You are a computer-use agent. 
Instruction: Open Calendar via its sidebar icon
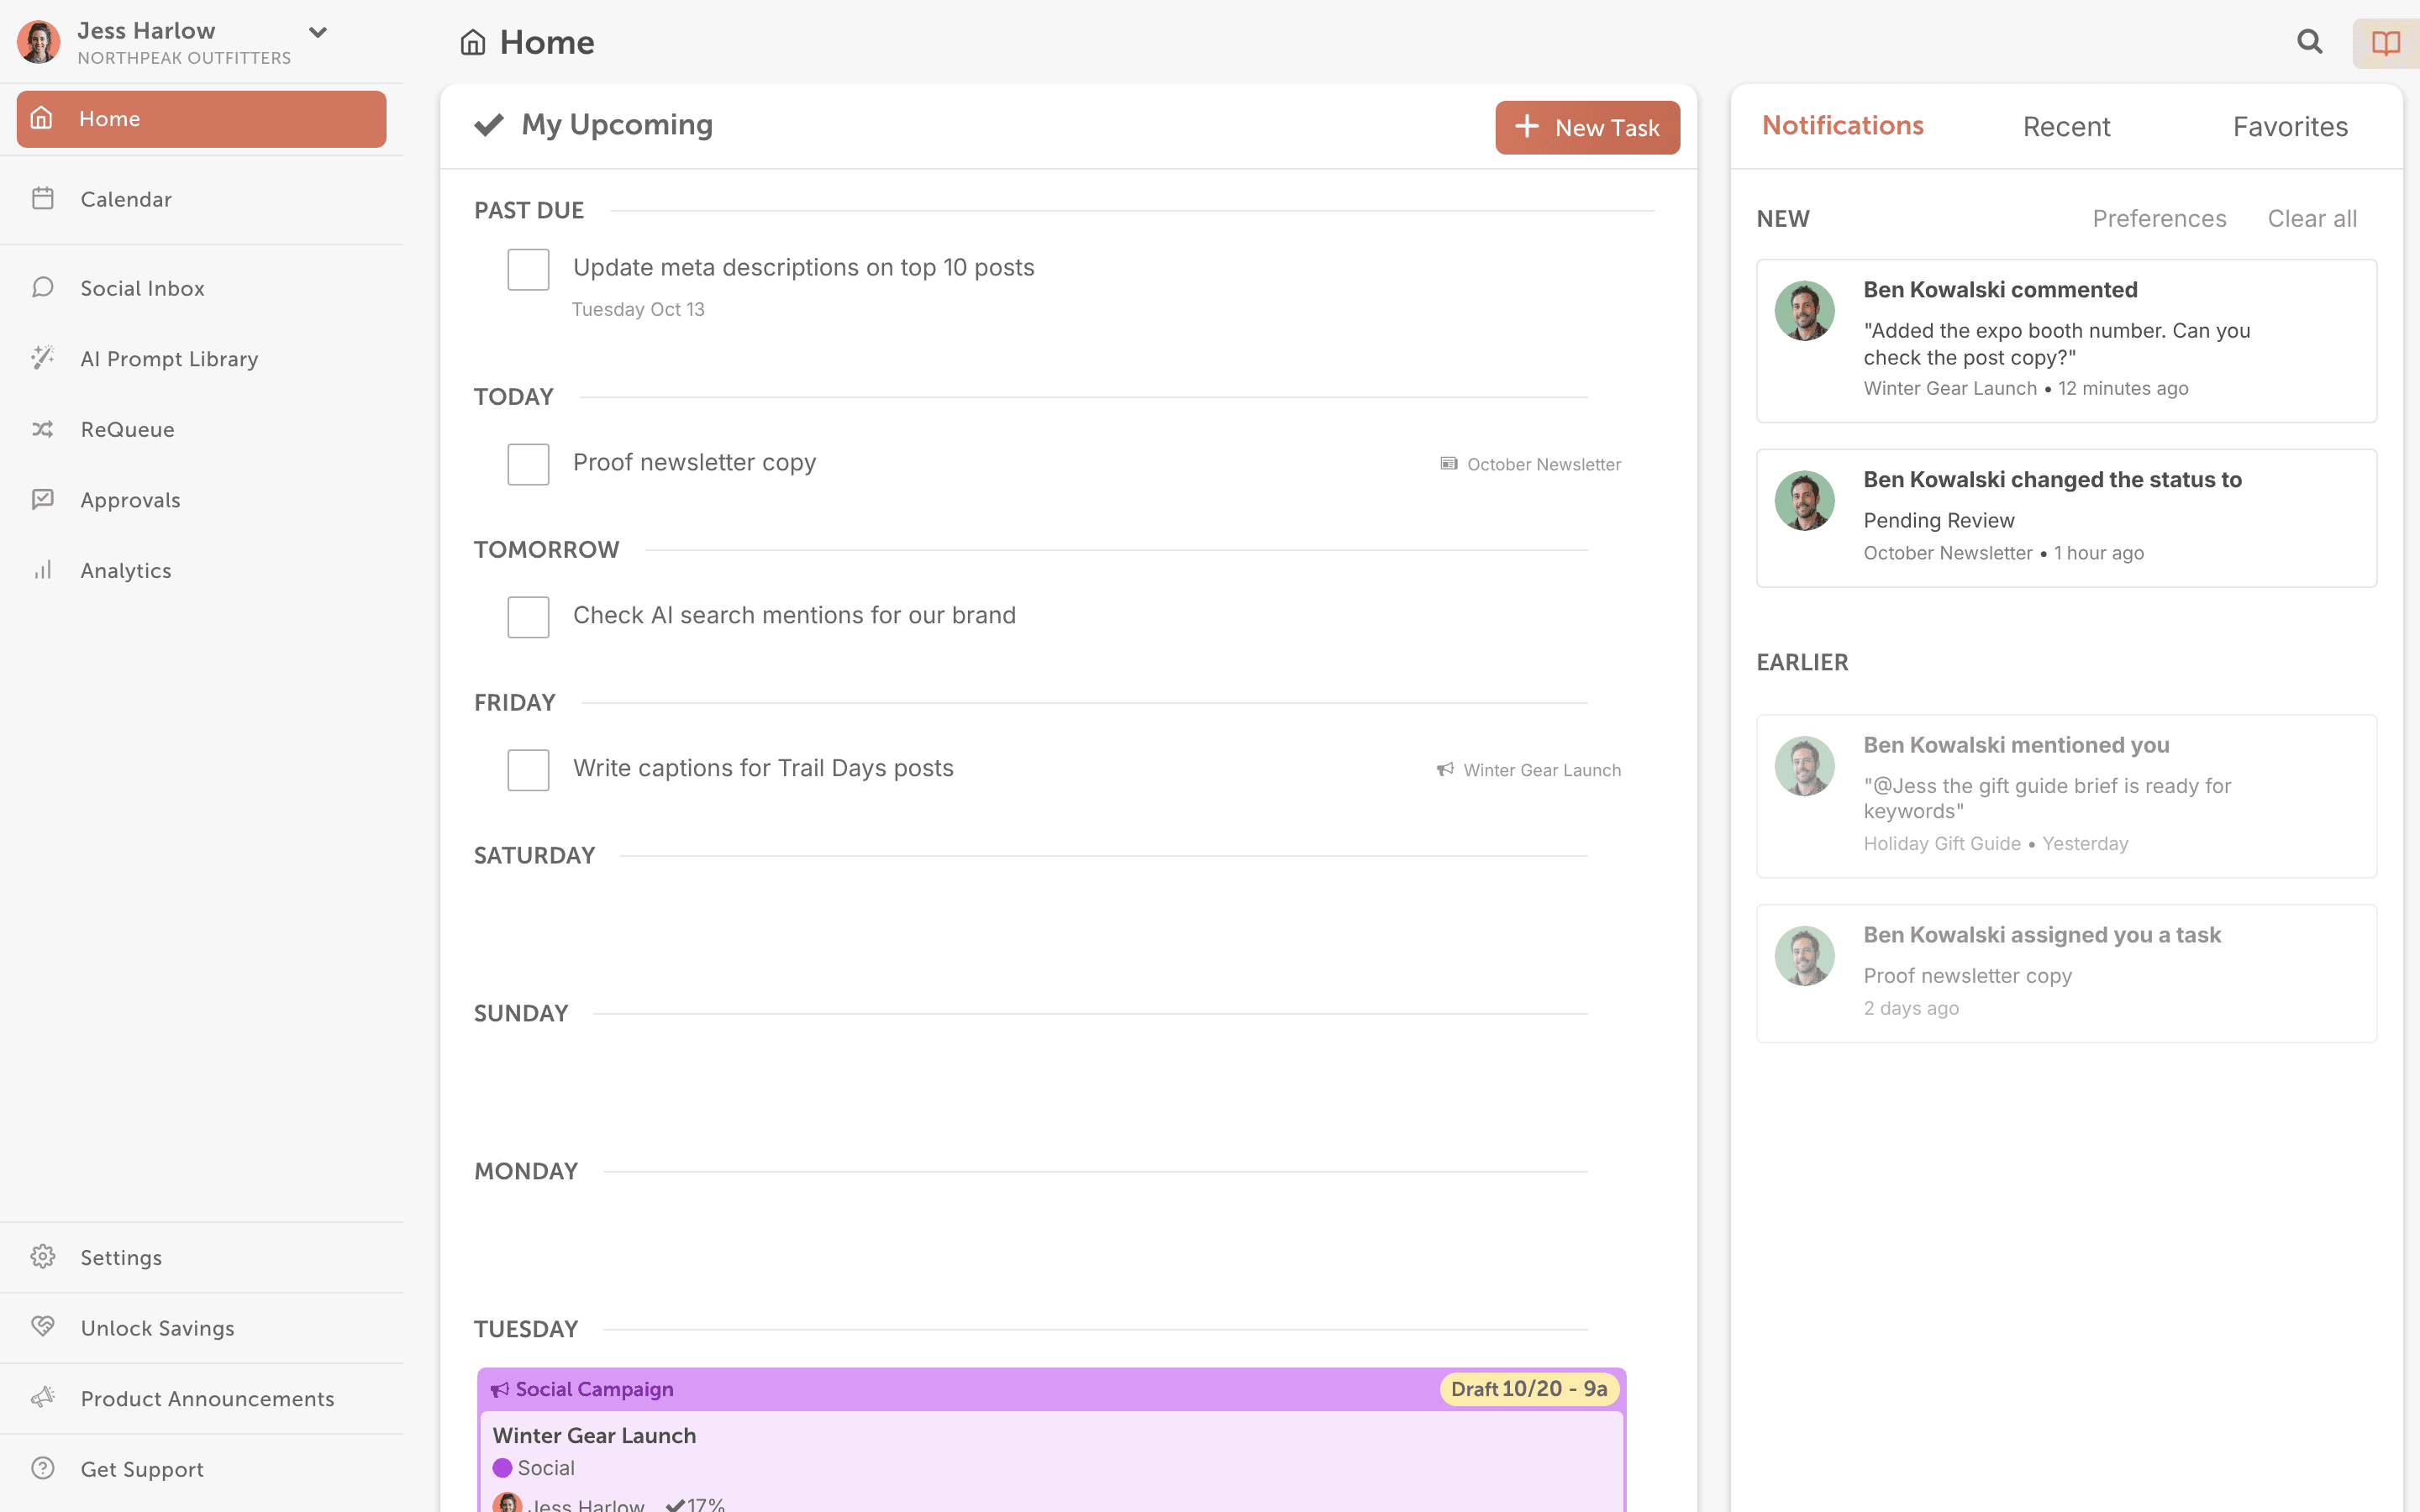[x=42, y=198]
